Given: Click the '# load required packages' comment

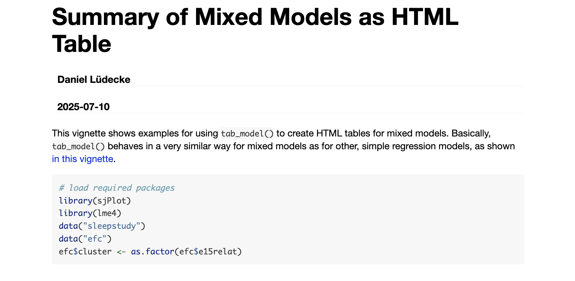Looking at the screenshot, I should pyautogui.click(x=116, y=188).
